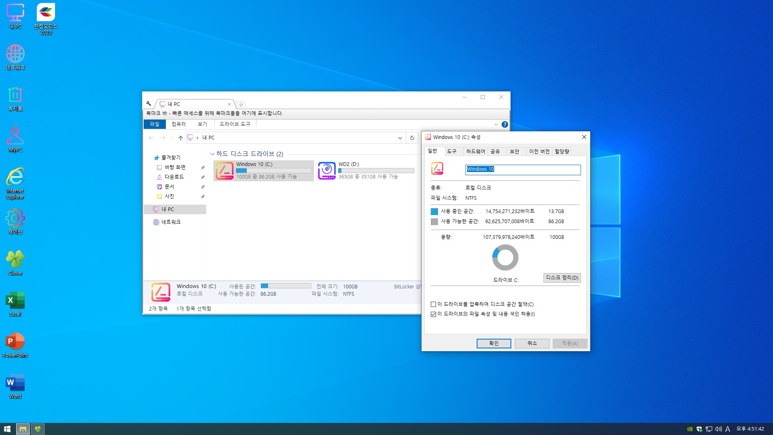This screenshot has height=435, width=773.
Task: Select the WD2 (D:) drive item
Action: point(366,170)
